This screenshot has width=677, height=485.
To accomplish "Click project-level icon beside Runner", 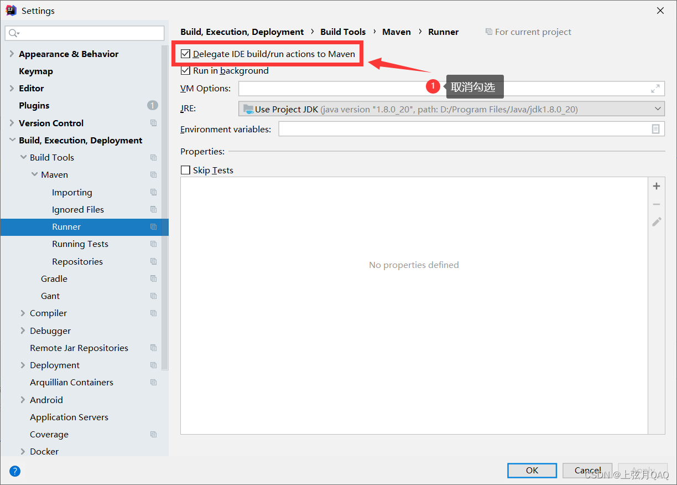I will [x=154, y=226].
